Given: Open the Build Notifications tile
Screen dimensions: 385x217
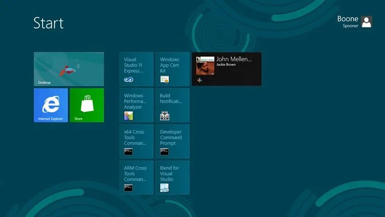Looking at the screenshot, I should coord(172,105).
